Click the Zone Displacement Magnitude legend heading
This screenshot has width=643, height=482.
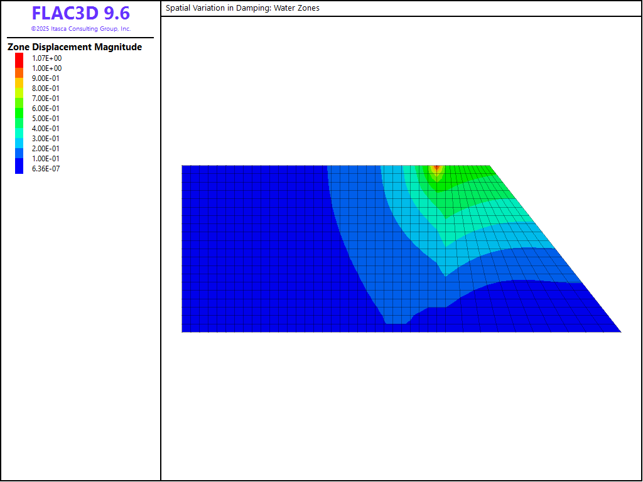(x=75, y=47)
